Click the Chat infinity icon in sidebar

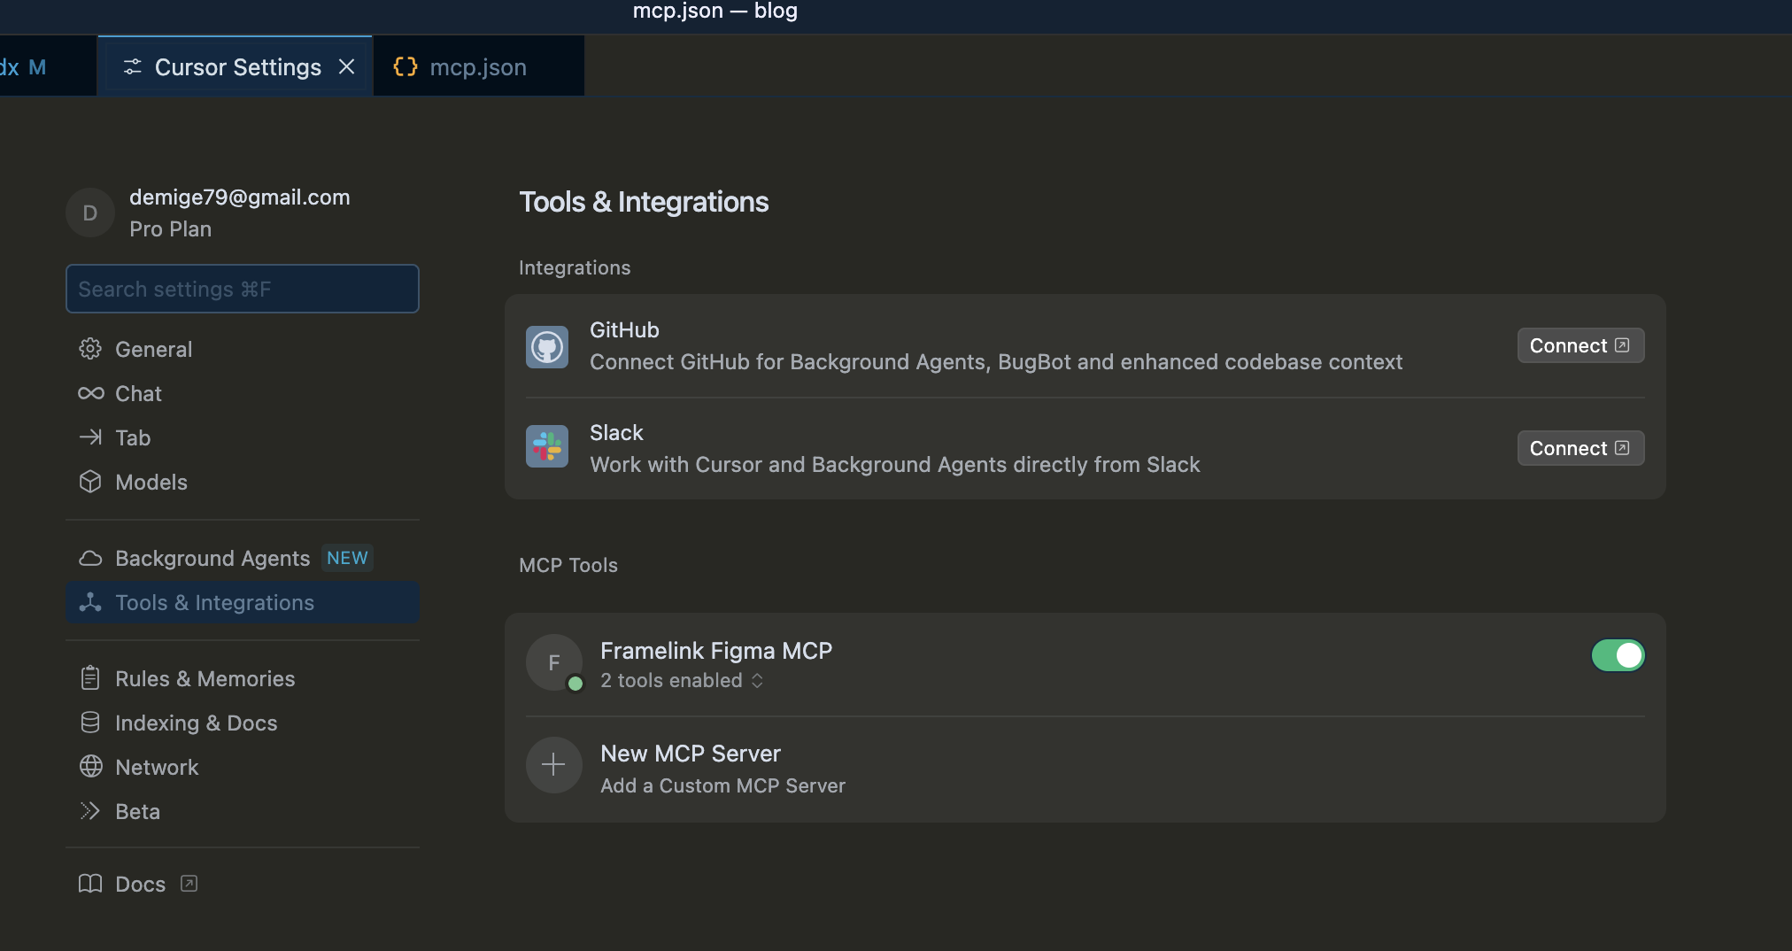pos(90,393)
